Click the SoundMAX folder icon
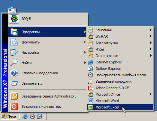 coord(91,30)
